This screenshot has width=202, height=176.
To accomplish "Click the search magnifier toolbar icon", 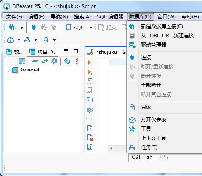I will pos(46,40).
